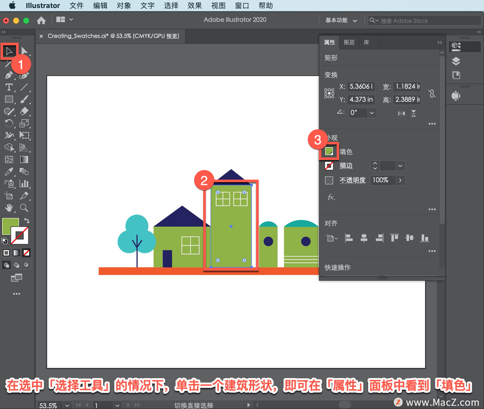The height and width of the screenshot is (409, 484).
Task: Click the 不透明度 link label
Action: pos(352,180)
